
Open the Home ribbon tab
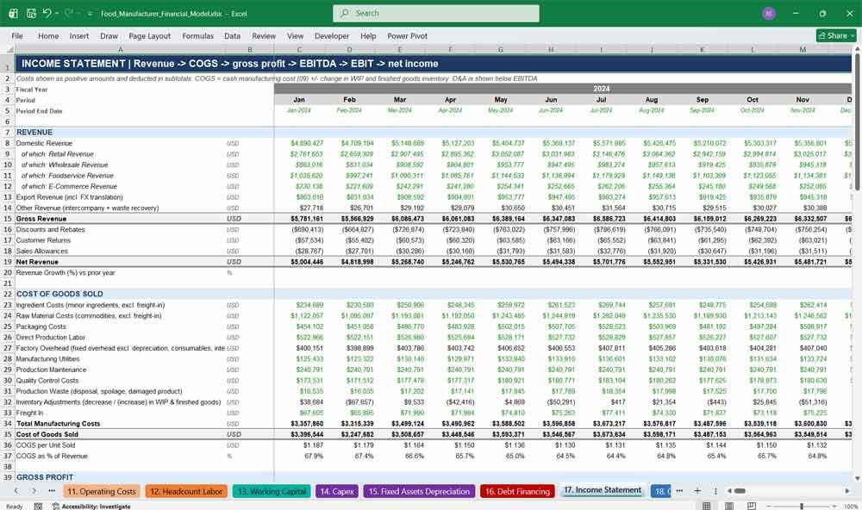point(48,35)
